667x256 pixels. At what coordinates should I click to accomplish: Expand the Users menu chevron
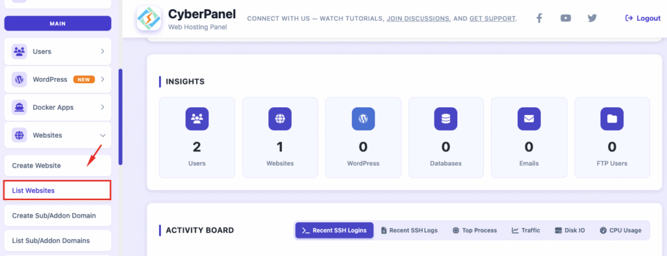(102, 51)
